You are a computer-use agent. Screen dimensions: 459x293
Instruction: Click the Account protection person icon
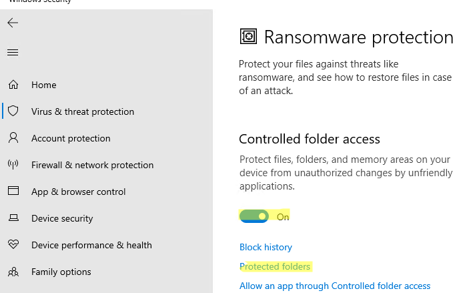click(x=13, y=138)
